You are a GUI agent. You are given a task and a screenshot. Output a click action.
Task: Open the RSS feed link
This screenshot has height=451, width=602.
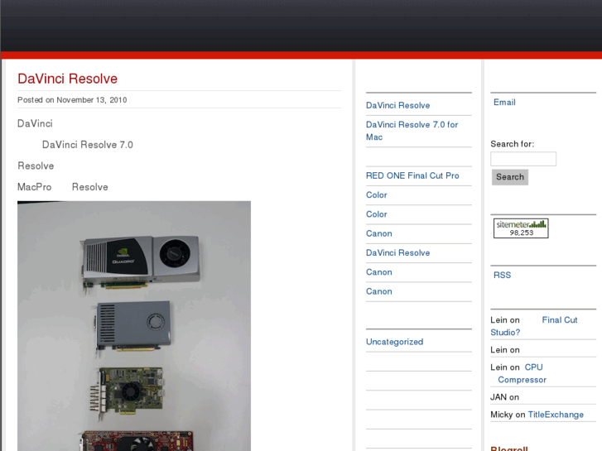pyautogui.click(x=502, y=276)
